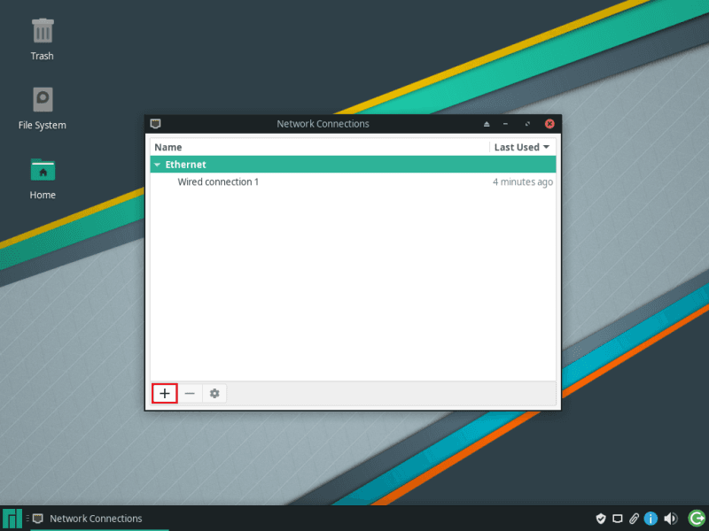Open the Trash desktop icon
The width and height of the screenshot is (709, 531).
(x=43, y=32)
